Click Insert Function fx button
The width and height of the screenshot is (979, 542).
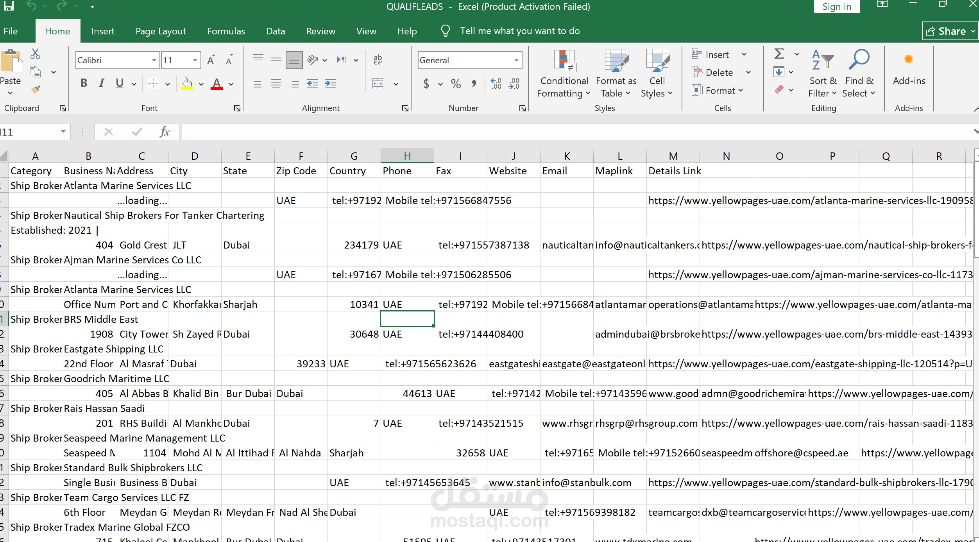(x=165, y=132)
